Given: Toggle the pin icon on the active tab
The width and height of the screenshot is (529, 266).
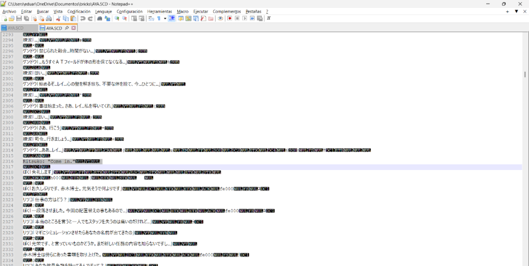Looking at the screenshot, I should [67, 28].
